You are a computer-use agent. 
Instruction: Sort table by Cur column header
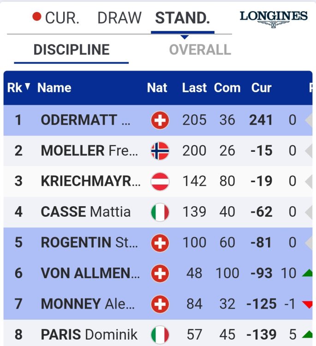(x=261, y=88)
